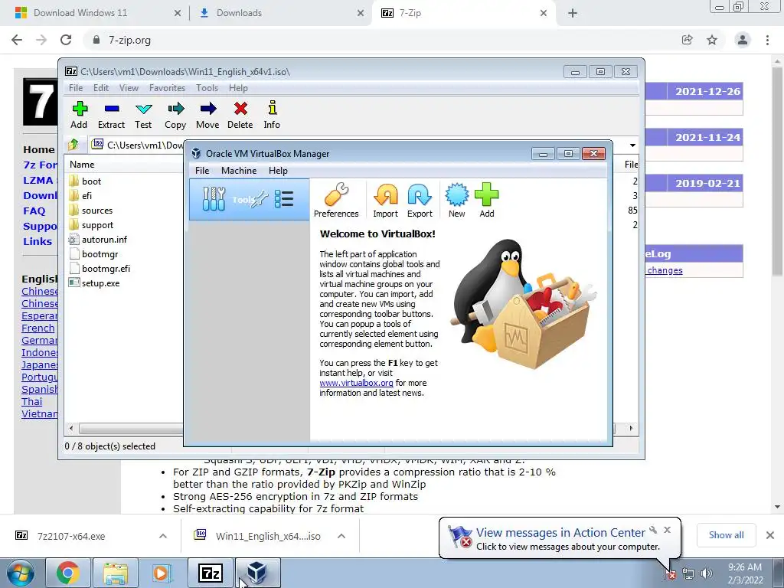Open the FAQ link on 7-zip sidebar
The height and width of the screenshot is (588, 784).
tap(34, 211)
